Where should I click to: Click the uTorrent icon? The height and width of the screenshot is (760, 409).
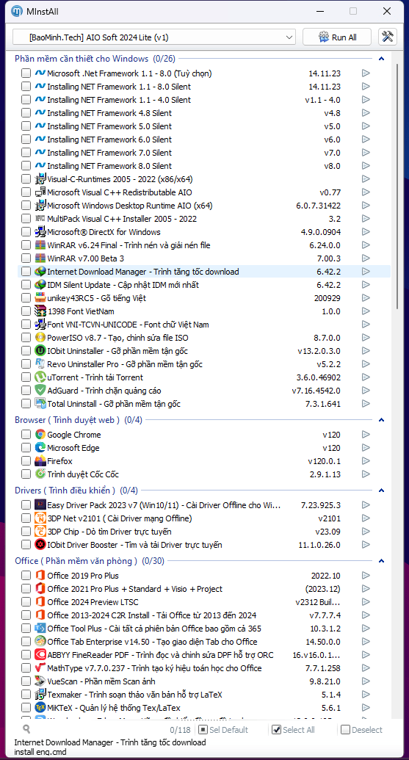click(x=40, y=377)
